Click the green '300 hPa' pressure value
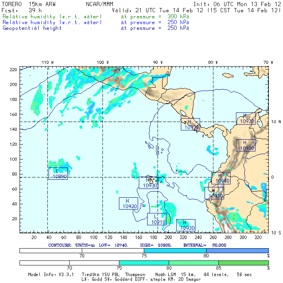 pyautogui.click(x=178, y=16)
